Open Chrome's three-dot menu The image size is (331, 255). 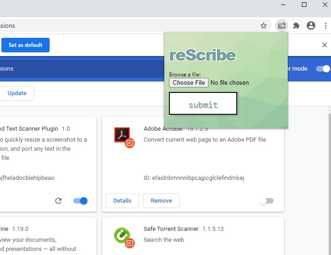(x=326, y=26)
